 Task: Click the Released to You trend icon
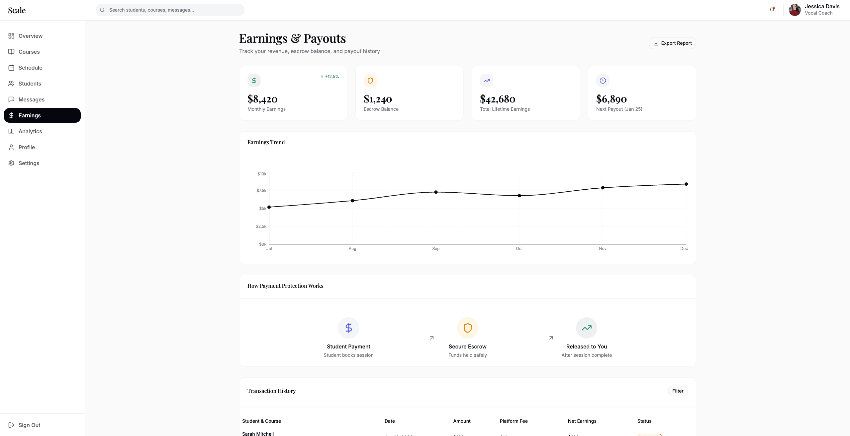click(586, 328)
